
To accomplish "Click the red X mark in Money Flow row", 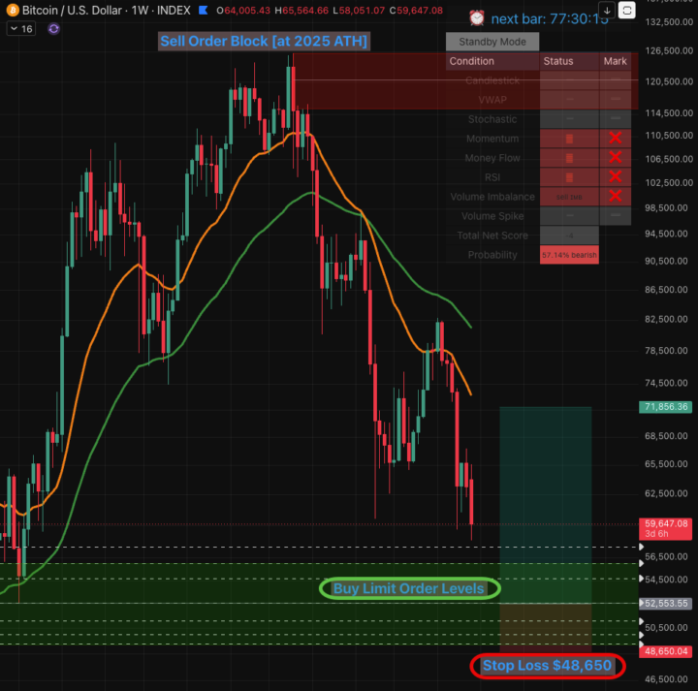I will click(x=616, y=157).
